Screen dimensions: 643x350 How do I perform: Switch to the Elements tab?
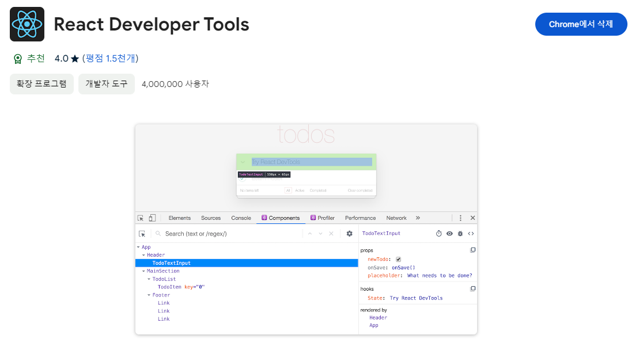pyautogui.click(x=180, y=218)
